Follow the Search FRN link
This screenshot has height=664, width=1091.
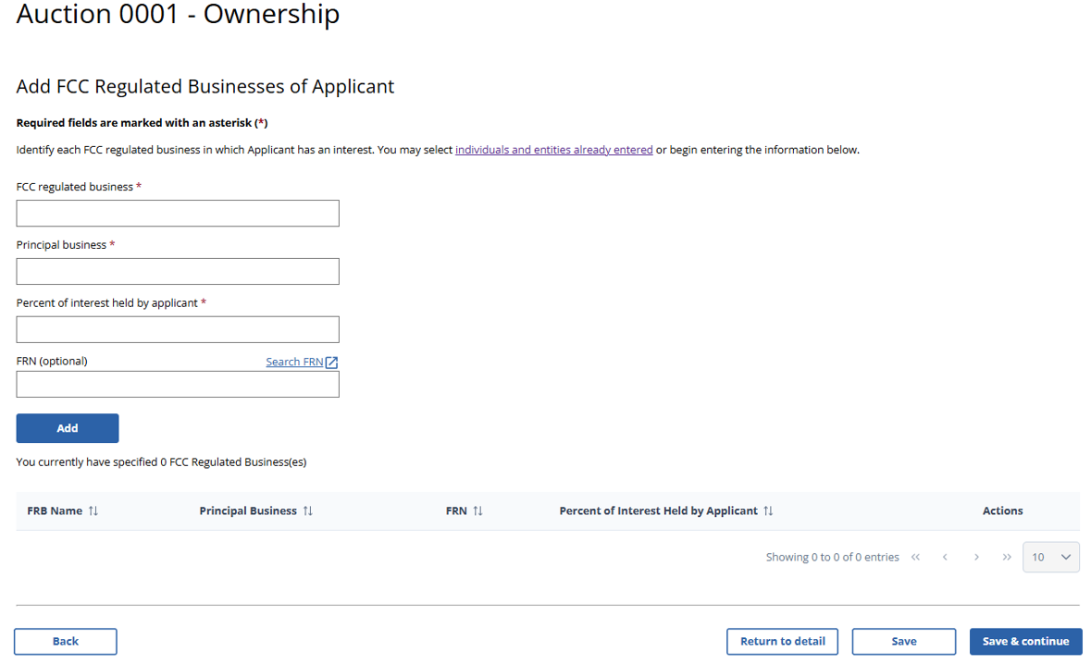(x=294, y=363)
